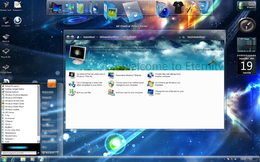This screenshot has height=162, width=260.
Task: Open the network computers dock icon
Action: (69, 8)
